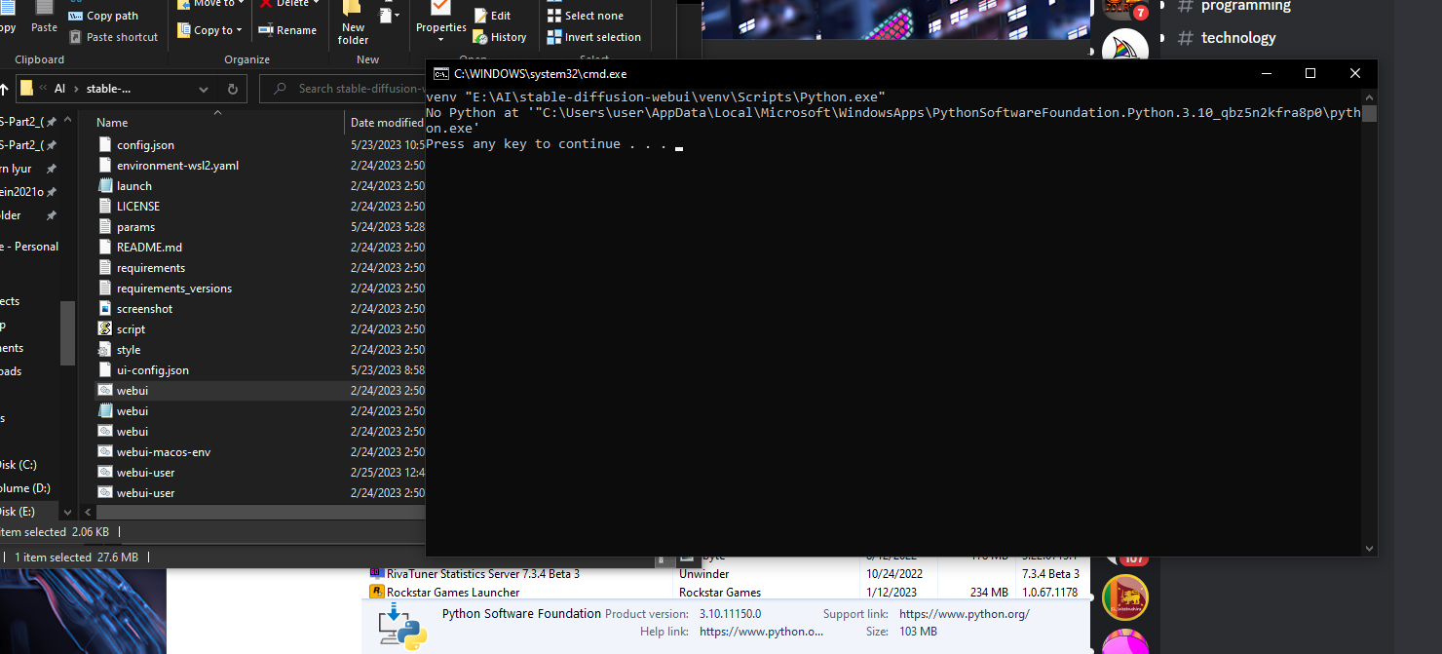Click Paste in the Explorer ribbon
This screenshot has height=654, width=1442.
(x=44, y=19)
